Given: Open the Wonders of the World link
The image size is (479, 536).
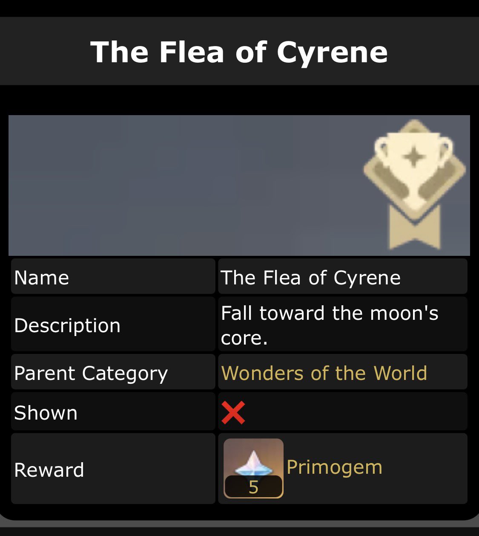Looking at the screenshot, I should tap(324, 373).
